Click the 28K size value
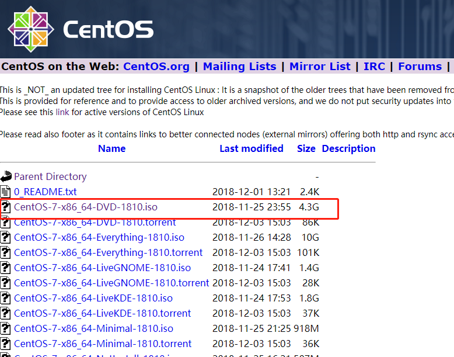The width and height of the screenshot is (454, 357). click(310, 283)
